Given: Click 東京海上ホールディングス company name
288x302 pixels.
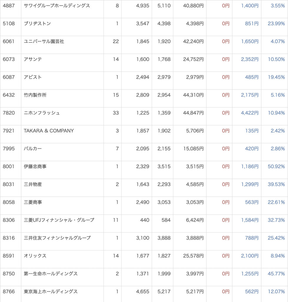Looking at the screenshot, I should pyautogui.click(x=51, y=292).
